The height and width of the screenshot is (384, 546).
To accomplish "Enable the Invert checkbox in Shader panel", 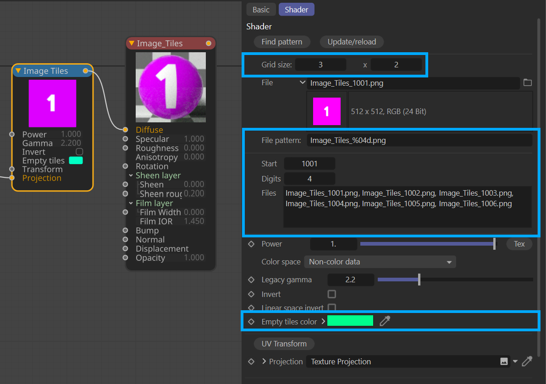I will [x=332, y=294].
